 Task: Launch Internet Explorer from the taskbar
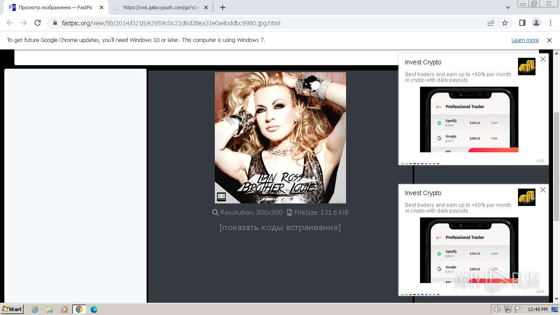point(35,309)
